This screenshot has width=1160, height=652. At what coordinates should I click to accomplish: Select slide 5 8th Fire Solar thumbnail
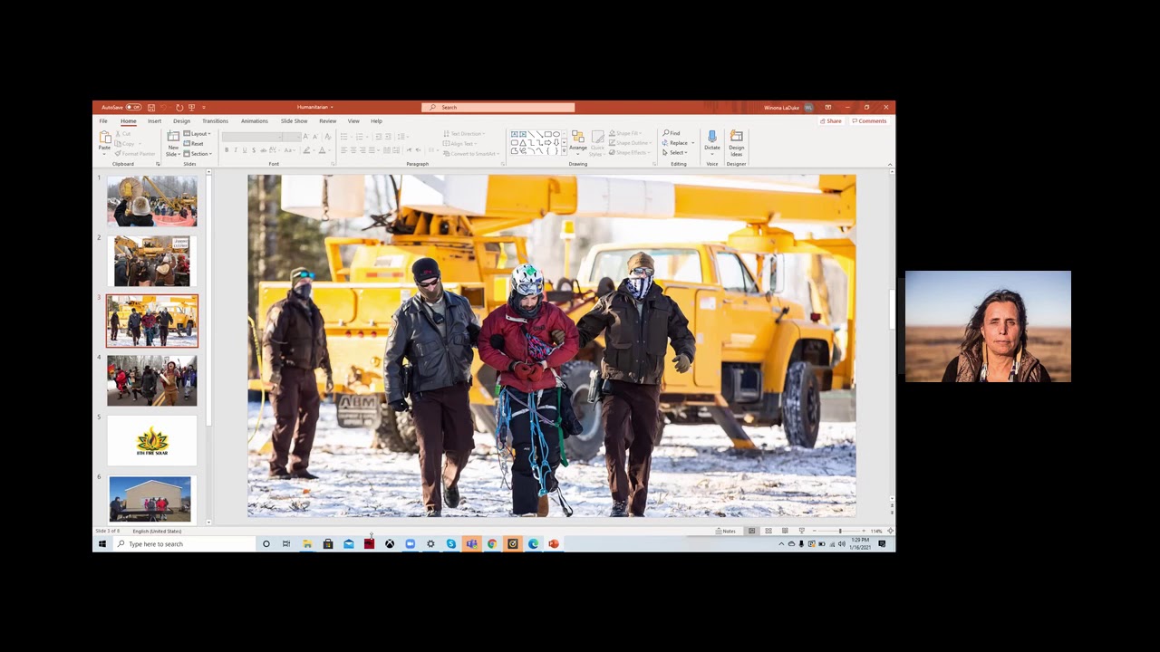(151, 440)
